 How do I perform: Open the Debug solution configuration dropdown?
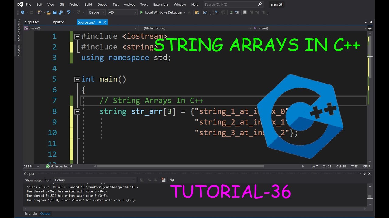pos(97,12)
